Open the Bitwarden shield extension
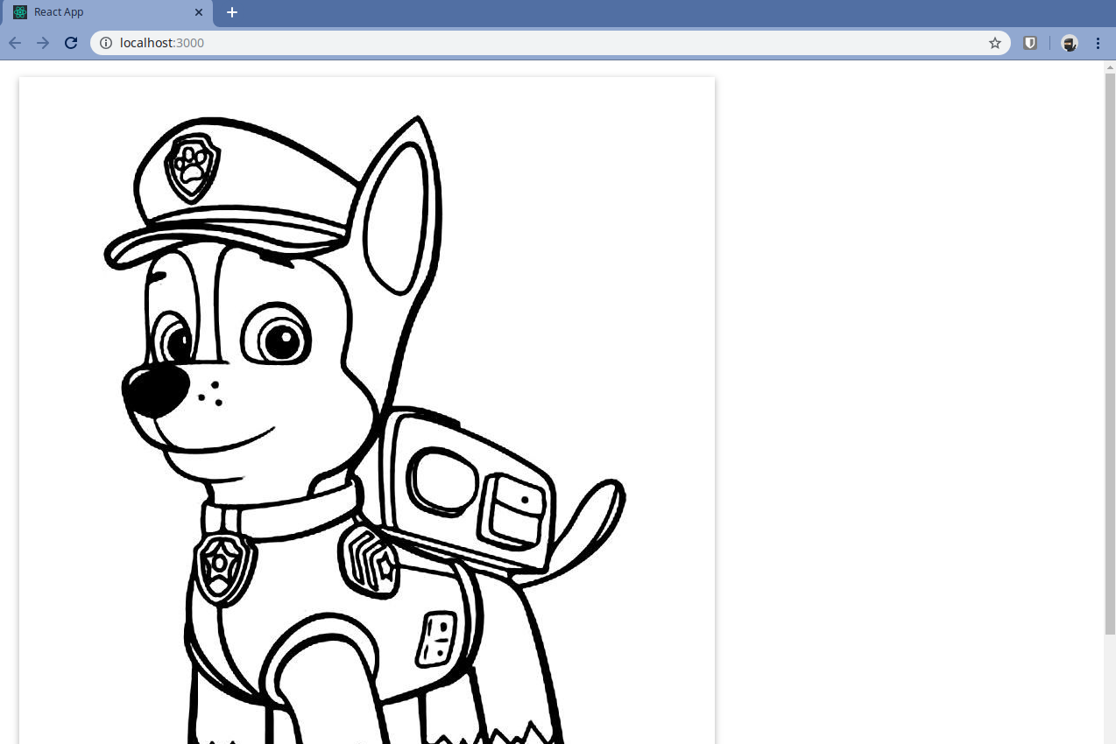 (1030, 43)
